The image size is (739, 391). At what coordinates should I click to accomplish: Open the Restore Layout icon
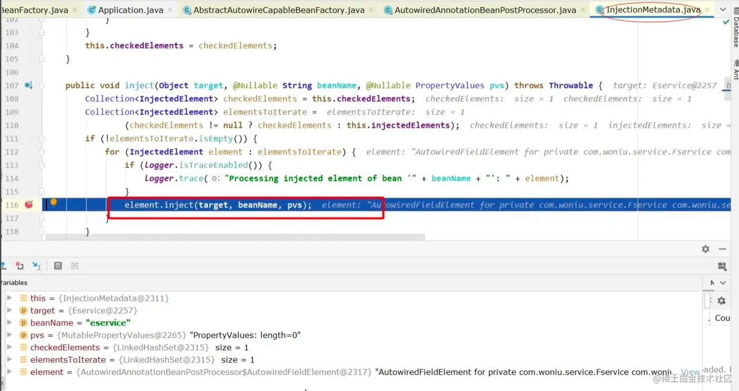point(723,267)
